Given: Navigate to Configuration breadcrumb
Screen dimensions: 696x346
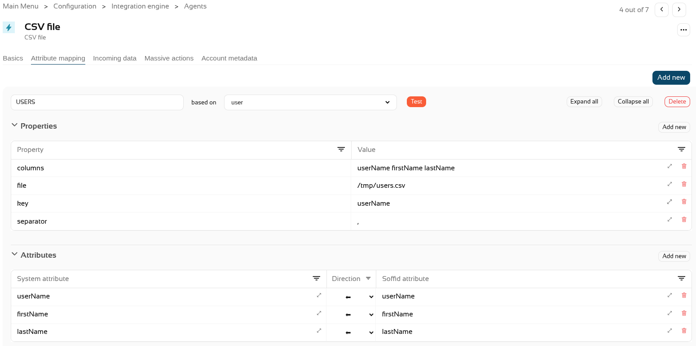Looking at the screenshot, I should 75,6.
